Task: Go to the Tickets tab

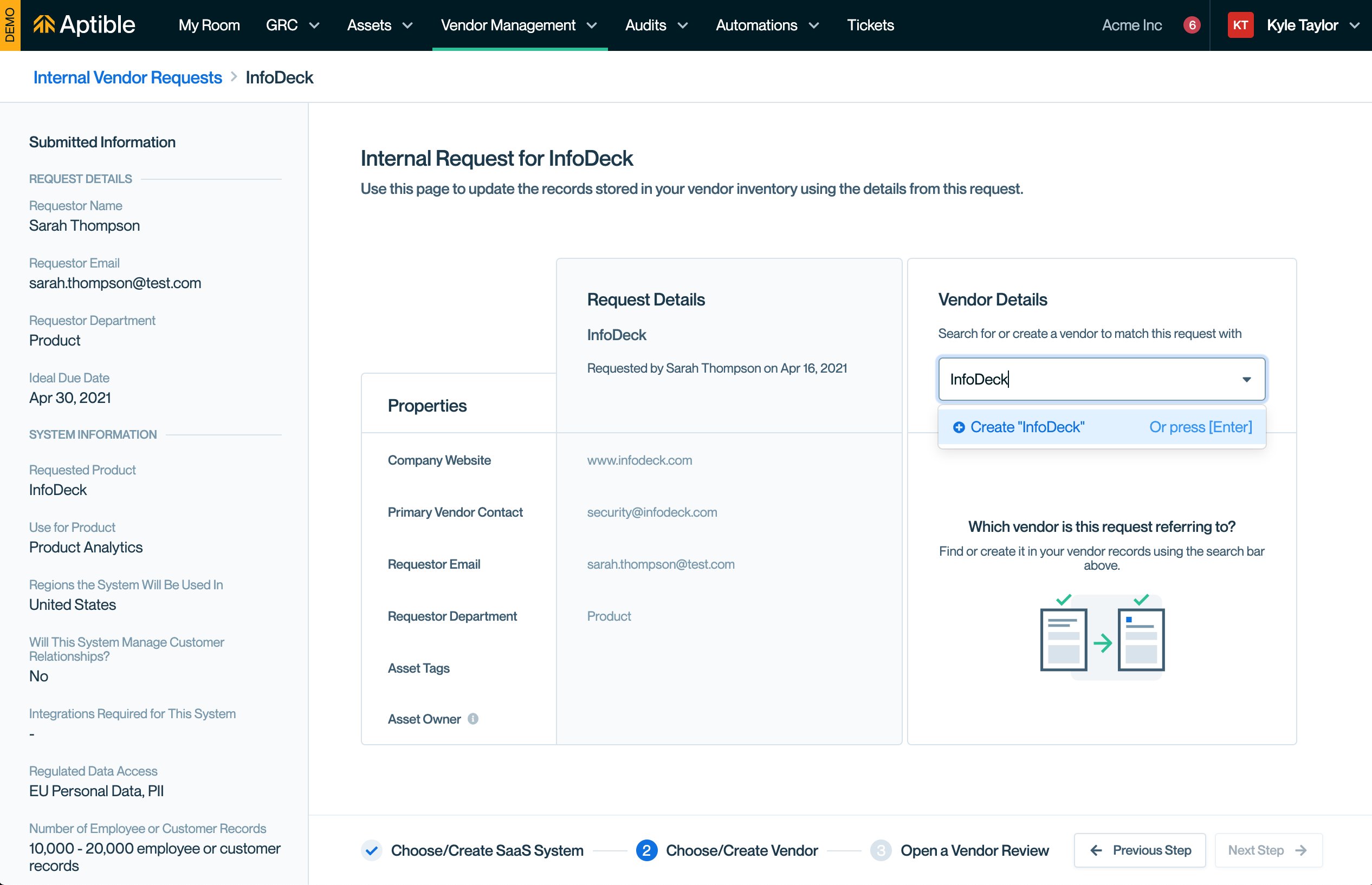Action: tap(870, 25)
